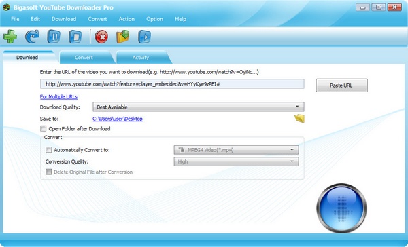Image resolution: width=408 pixels, height=247 pixels.
Task: Minimize the Bigasoft window
Action: point(362,7)
